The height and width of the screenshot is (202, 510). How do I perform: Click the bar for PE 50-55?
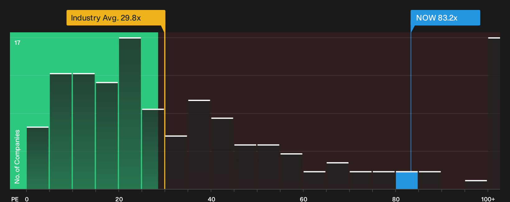[268, 167]
